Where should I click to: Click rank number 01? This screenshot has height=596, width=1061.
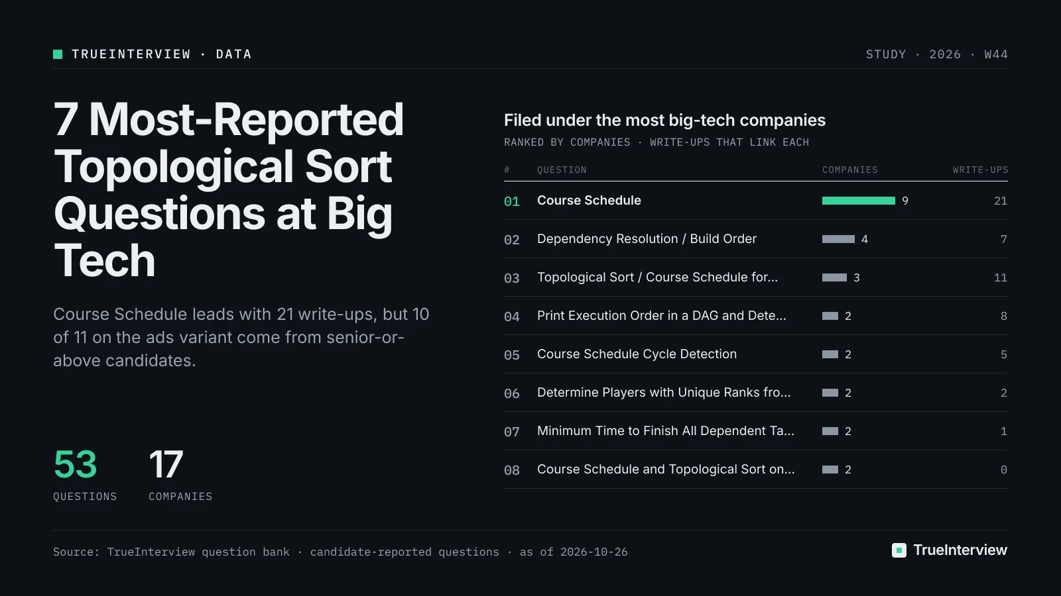tap(512, 201)
